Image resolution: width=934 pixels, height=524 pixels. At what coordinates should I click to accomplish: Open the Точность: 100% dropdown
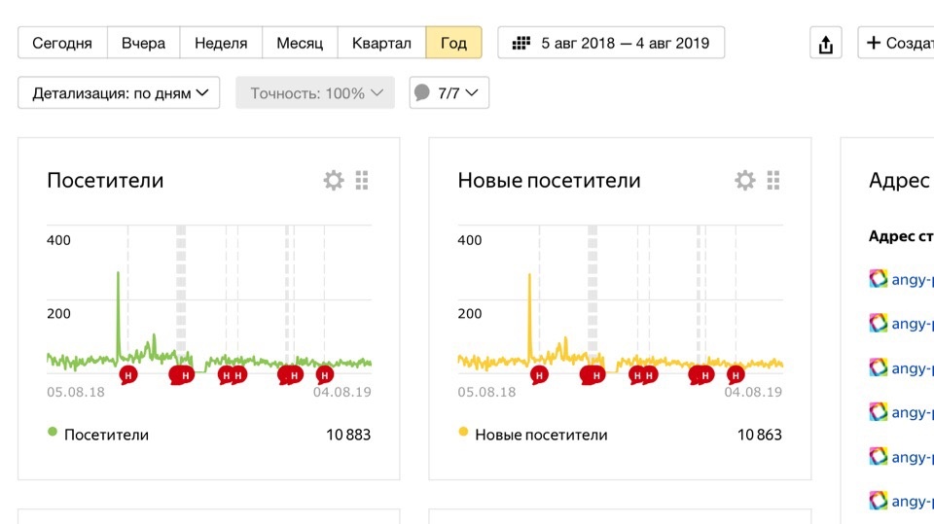pyautogui.click(x=315, y=93)
